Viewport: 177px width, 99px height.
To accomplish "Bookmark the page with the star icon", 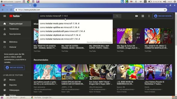I will click(165, 10).
